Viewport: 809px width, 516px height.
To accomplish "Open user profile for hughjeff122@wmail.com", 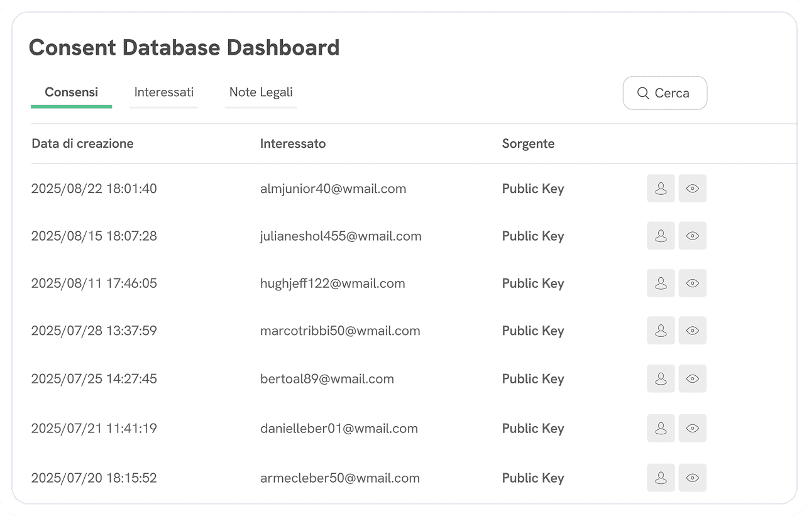I will (x=661, y=283).
